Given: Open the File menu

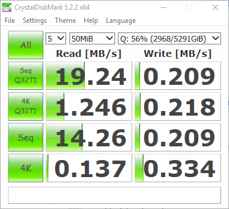Looking at the screenshot, I should (10, 21).
